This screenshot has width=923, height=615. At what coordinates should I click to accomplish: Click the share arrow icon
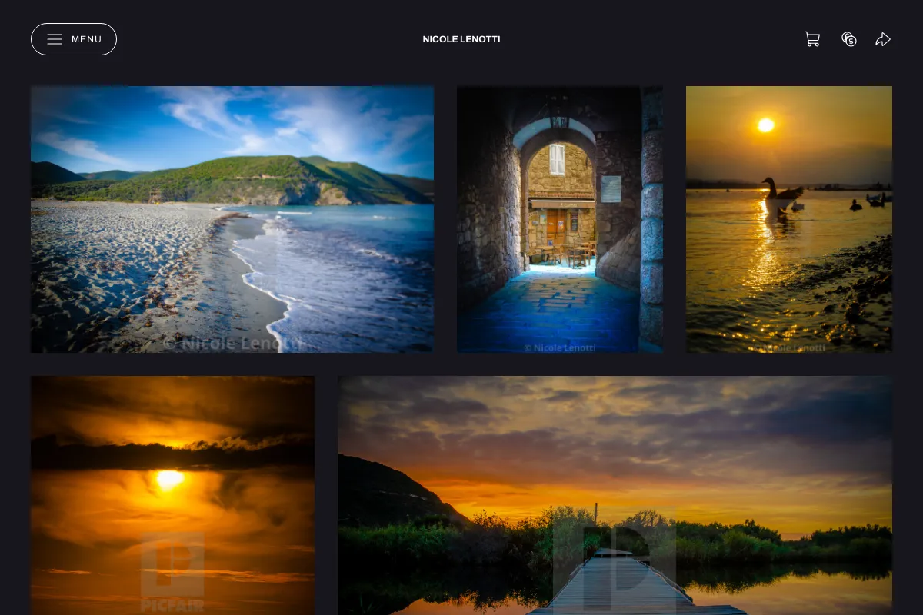883,39
